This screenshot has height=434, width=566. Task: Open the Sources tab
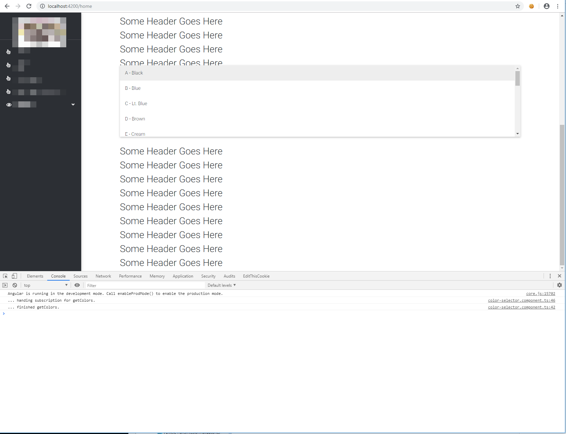81,276
